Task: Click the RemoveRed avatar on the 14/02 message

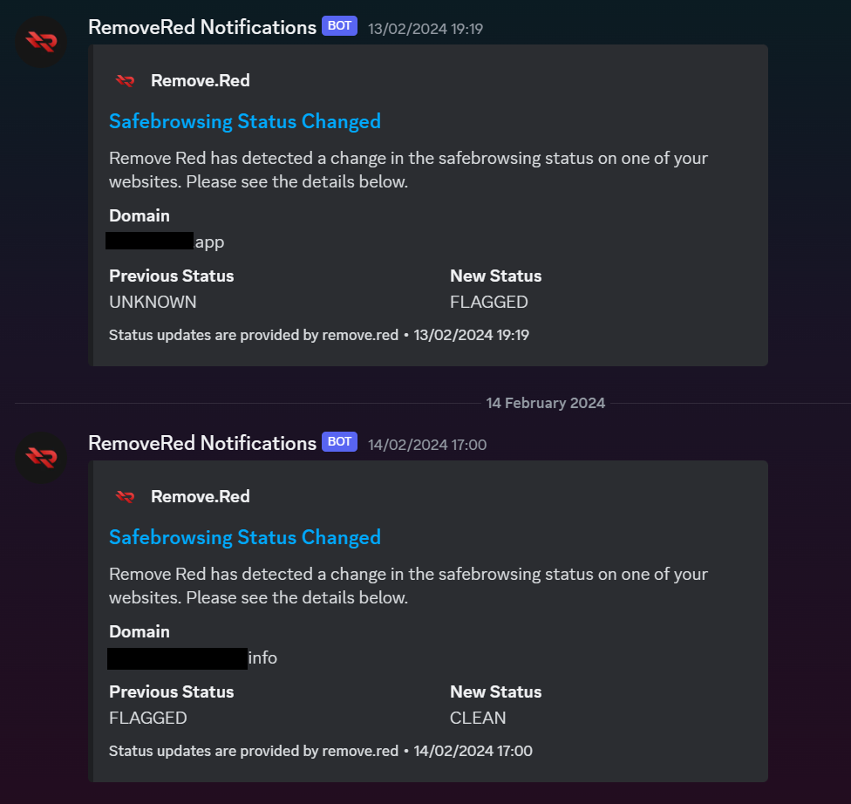Action: (42, 457)
